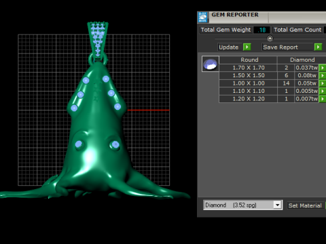Select the 1.10 X 1.10 size cell
This screenshot has height=244, width=326.
(249, 91)
